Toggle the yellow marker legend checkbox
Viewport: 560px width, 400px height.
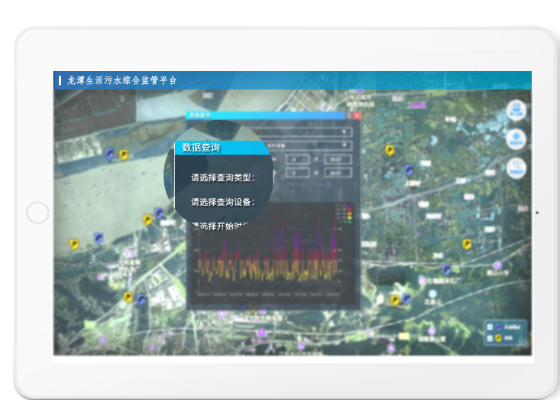point(490,337)
